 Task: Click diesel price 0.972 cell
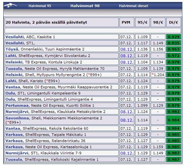pyautogui.click(x=173, y=56)
